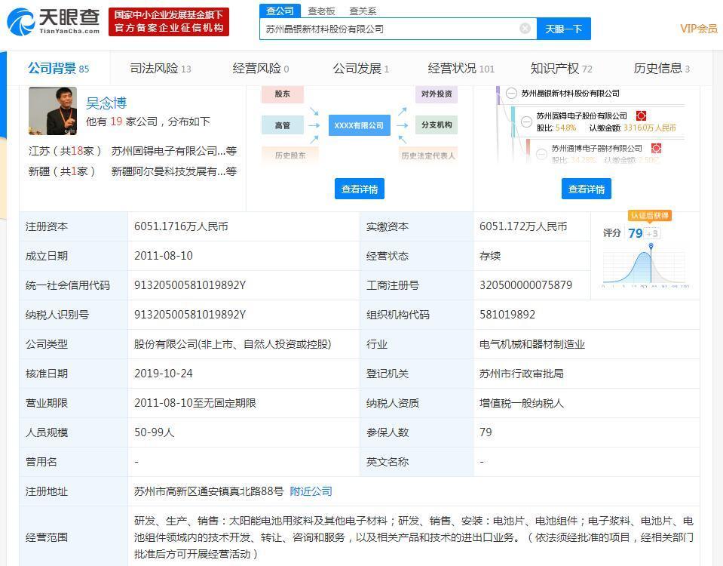Viewport: 723px width, 566px height.
Task: Collapse the 苏州固锝电子股份有限公司 node
Action: 526,122
